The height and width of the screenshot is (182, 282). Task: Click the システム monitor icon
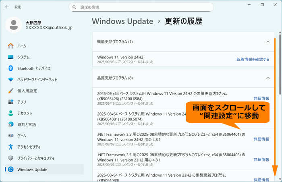pyautogui.click(x=10, y=57)
